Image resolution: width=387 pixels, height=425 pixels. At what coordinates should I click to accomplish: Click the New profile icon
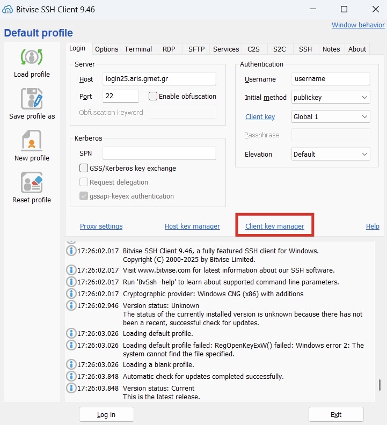(32, 141)
